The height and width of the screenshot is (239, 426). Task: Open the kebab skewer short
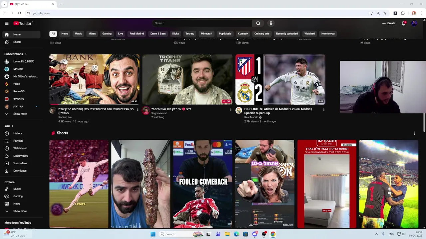(141, 184)
